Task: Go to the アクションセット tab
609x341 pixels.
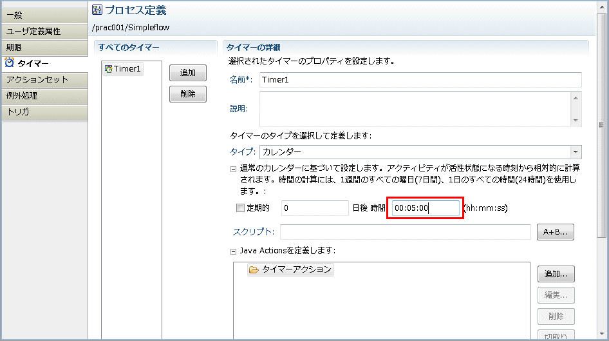Action: click(44, 80)
